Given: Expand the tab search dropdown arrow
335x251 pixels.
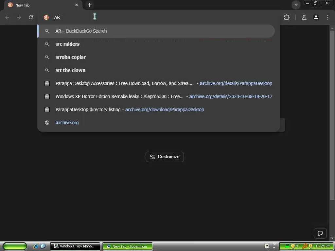Looking at the screenshot, I should pos(296,5).
